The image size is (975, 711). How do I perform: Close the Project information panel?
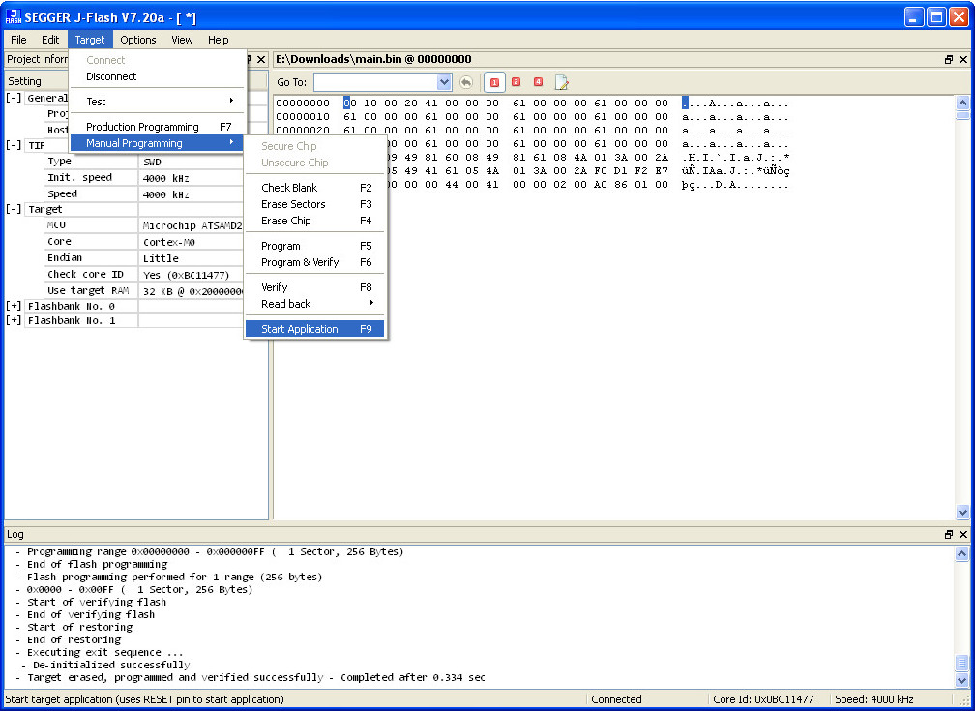coord(261,59)
